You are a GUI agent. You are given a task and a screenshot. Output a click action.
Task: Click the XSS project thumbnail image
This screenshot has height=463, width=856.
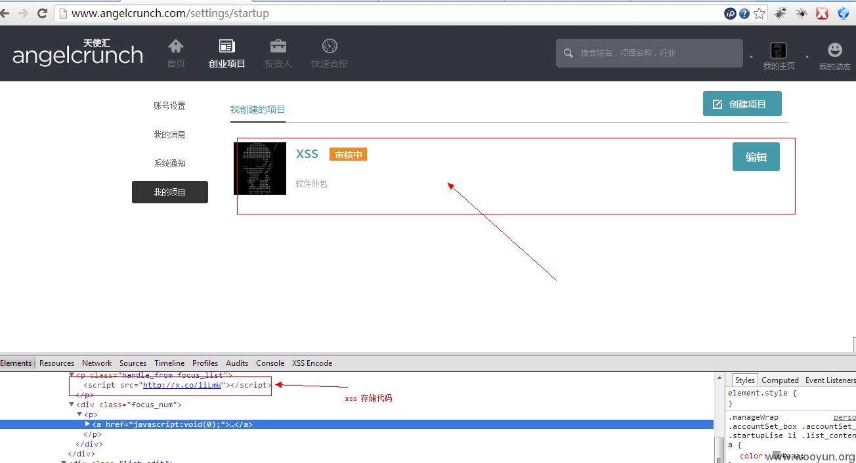coord(260,169)
